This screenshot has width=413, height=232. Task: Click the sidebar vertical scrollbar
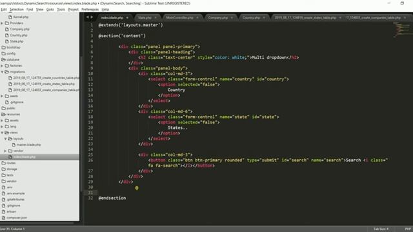(81, 124)
